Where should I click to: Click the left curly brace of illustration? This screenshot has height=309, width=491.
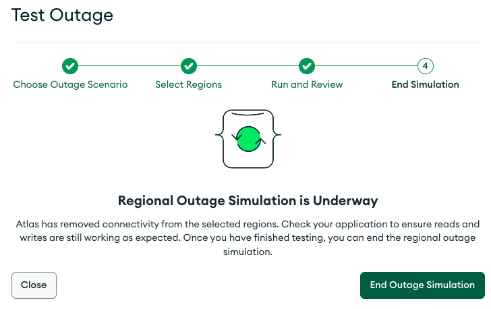click(219, 138)
